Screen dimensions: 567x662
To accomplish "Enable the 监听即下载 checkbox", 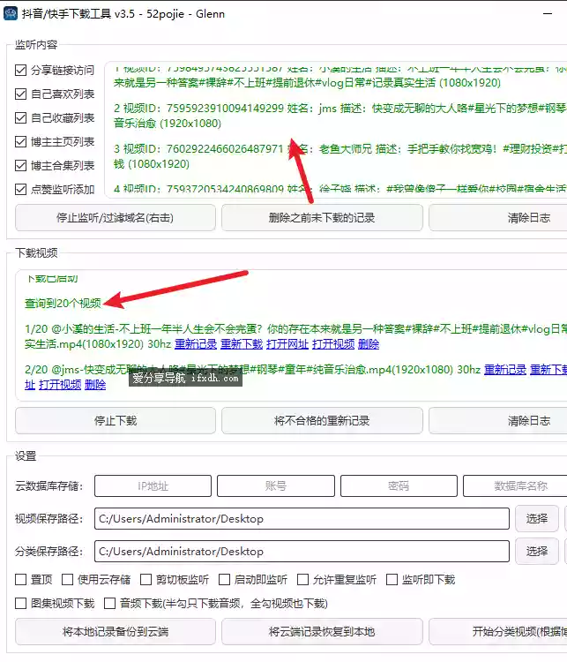I will click(392, 579).
